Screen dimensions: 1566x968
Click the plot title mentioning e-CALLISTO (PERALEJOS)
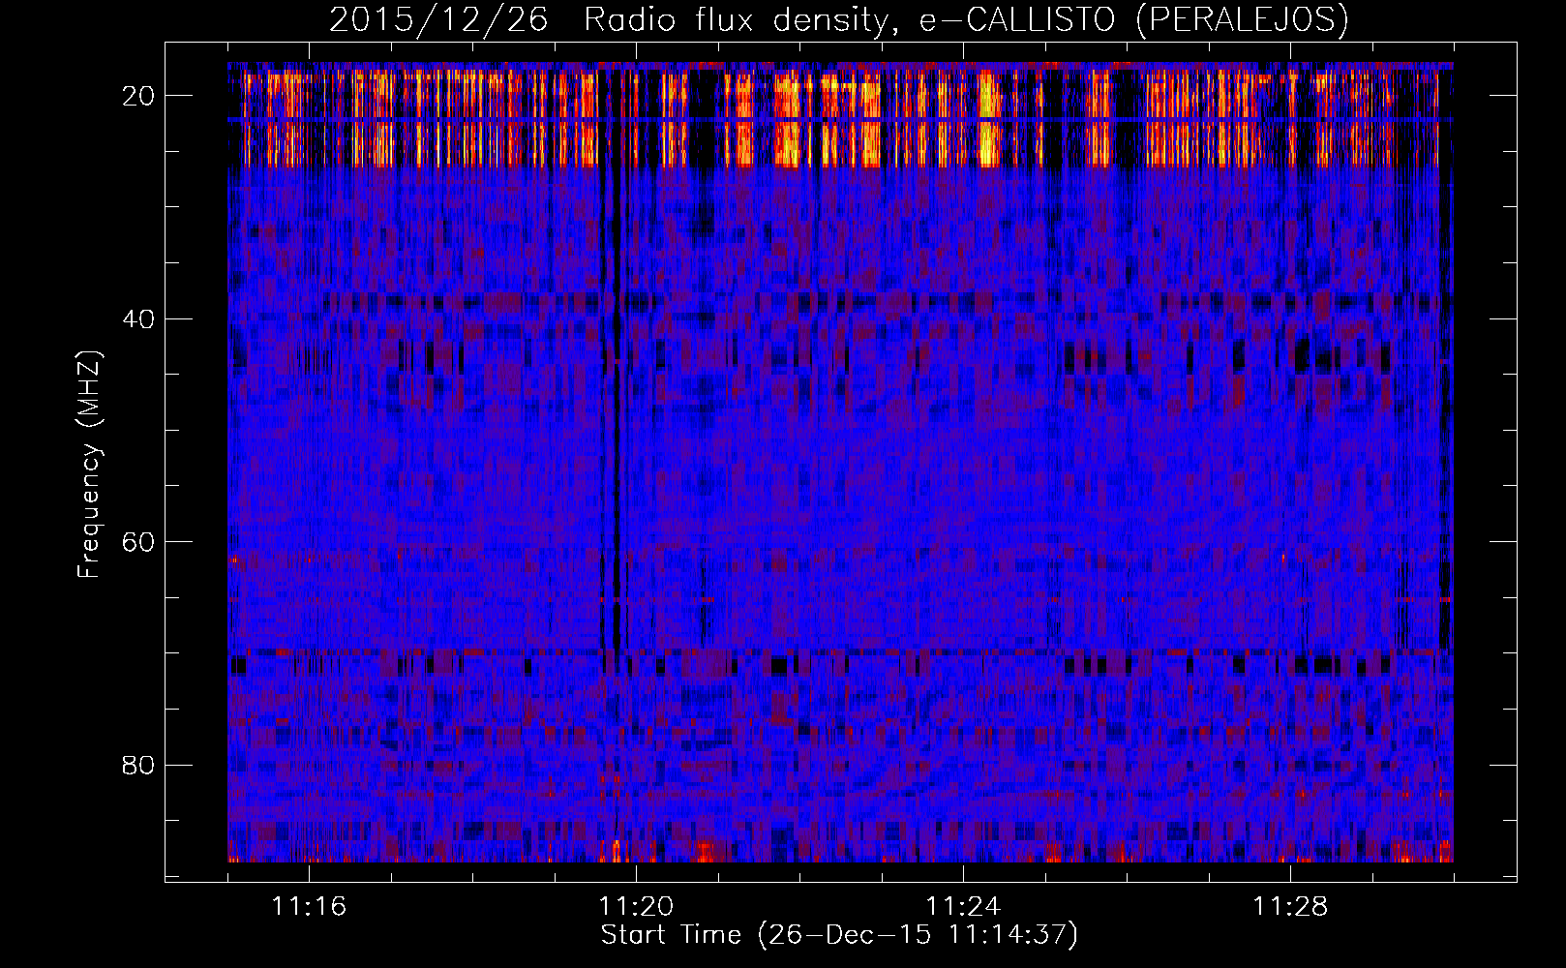click(x=838, y=19)
